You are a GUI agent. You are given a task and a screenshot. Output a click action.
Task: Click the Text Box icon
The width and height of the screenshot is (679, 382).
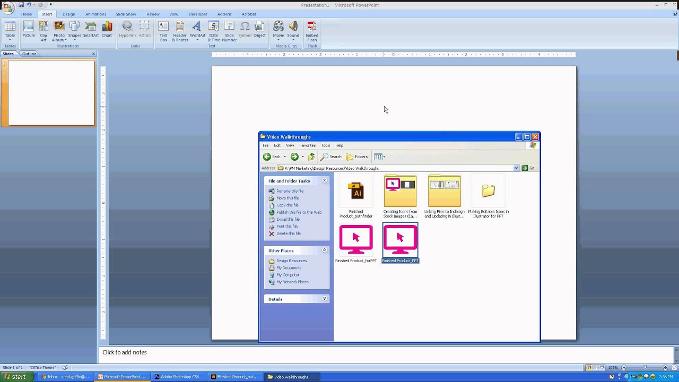pyautogui.click(x=163, y=31)
